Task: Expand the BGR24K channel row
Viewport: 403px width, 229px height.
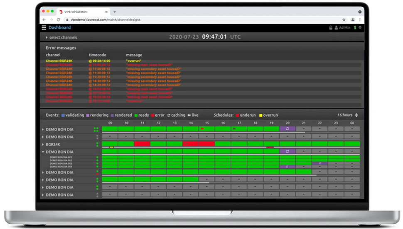Action: [x=43, y=144]
